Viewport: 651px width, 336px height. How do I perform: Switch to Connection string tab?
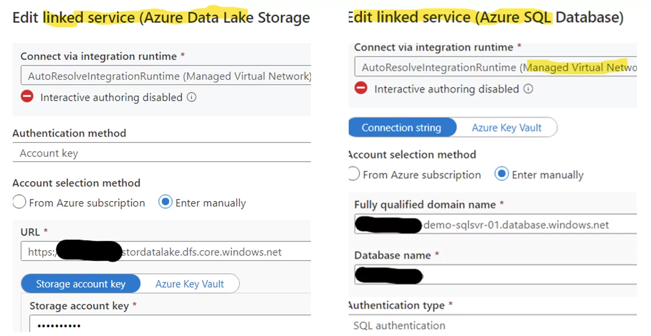point(402,128)
